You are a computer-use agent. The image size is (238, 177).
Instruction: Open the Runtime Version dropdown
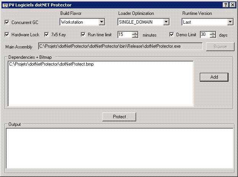[x=230, y=22]
